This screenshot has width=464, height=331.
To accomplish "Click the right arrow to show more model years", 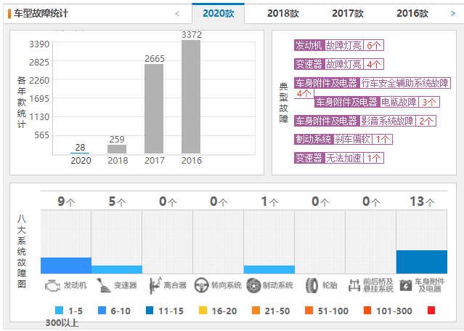I will click(x=453, y=13).
